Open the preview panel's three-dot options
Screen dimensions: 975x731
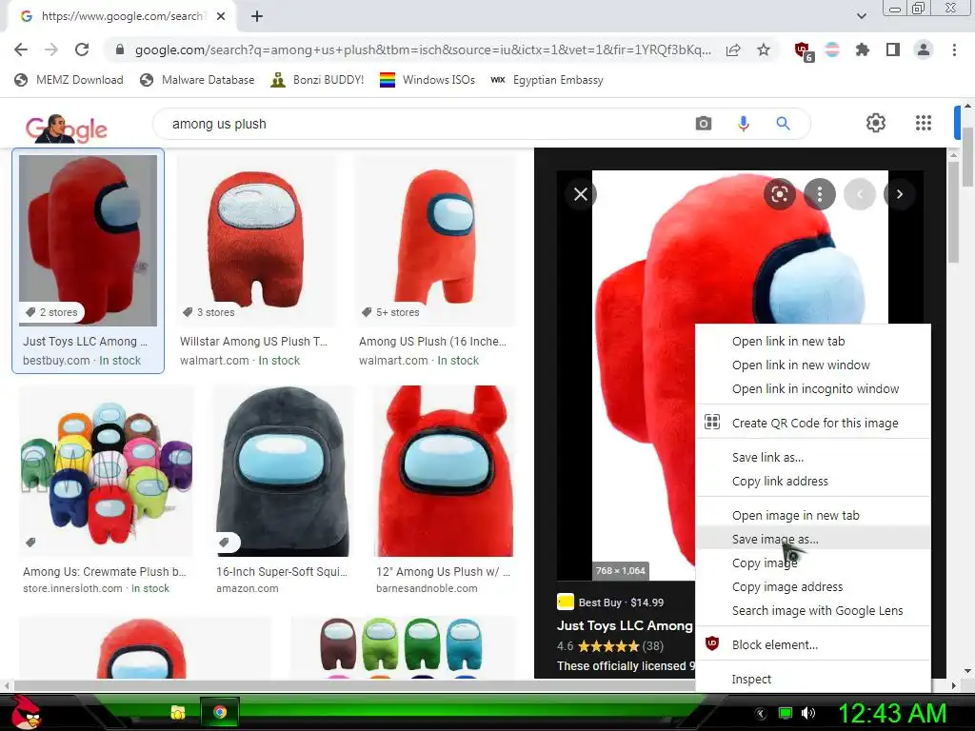click(x=820, y=194)
